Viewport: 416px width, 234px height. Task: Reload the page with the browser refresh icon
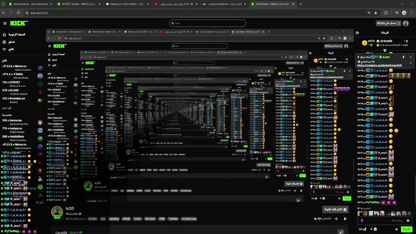click(18, 13)
